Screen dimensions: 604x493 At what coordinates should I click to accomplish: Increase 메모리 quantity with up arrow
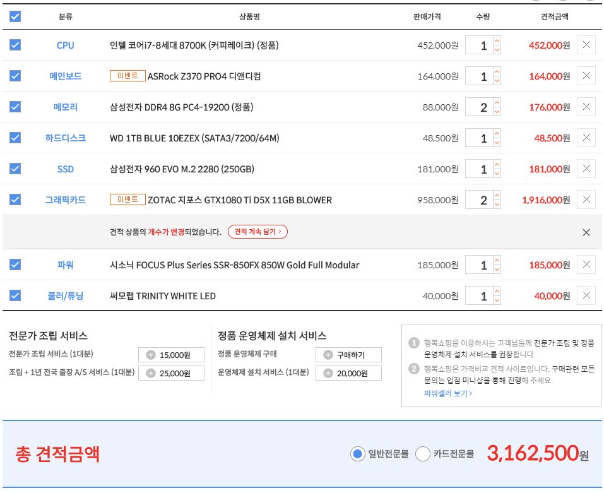point(497,102)
